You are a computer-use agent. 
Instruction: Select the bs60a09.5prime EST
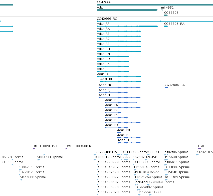pyautogui.click(x=166, y=180)
